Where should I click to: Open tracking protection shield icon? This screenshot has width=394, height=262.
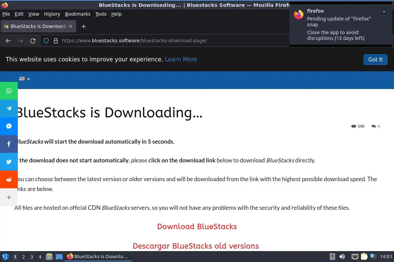pyautogui.click(x=46, y=41)
